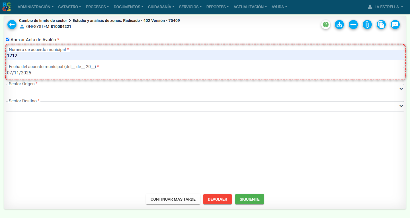Click the CONTINUAR MAS TARDE button
Image resolution: width=410 pixels, height=218 pixels.
coord(173,199)
